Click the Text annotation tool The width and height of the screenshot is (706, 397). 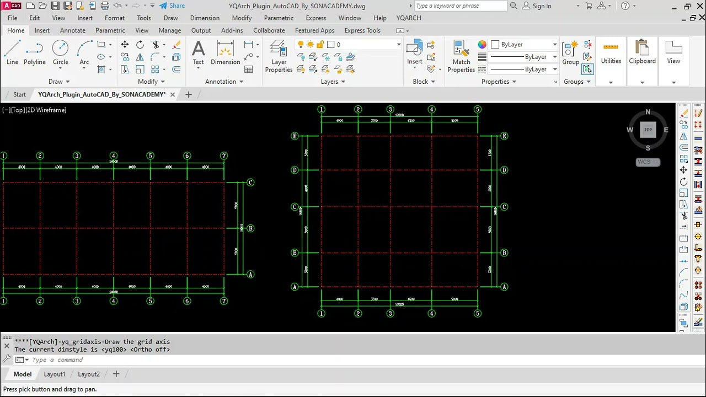(198, 53)
